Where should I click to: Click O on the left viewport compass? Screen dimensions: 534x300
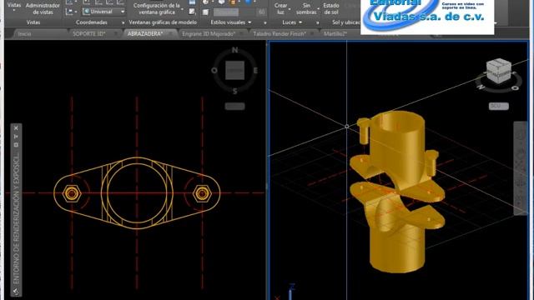point(214,71)
